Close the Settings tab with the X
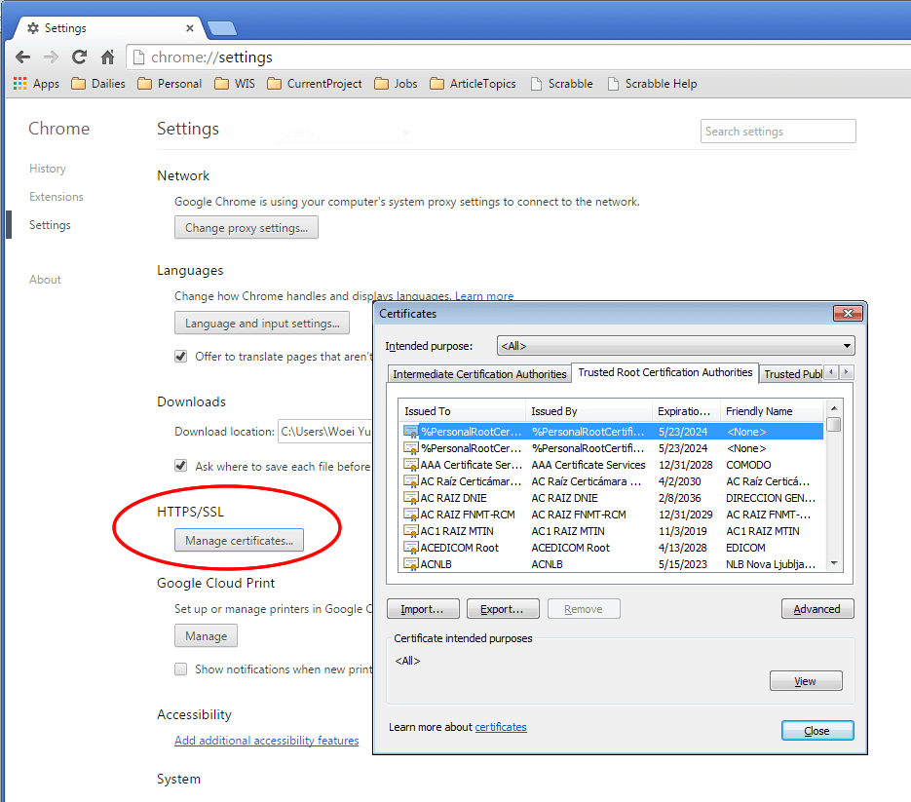911x802 pixels. pyautogui.click(x=189, y=28)
